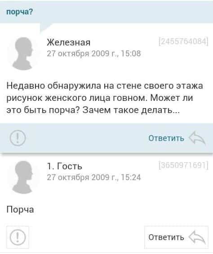Click «Ответить» text under Железная's post

[x=166, y=138]
